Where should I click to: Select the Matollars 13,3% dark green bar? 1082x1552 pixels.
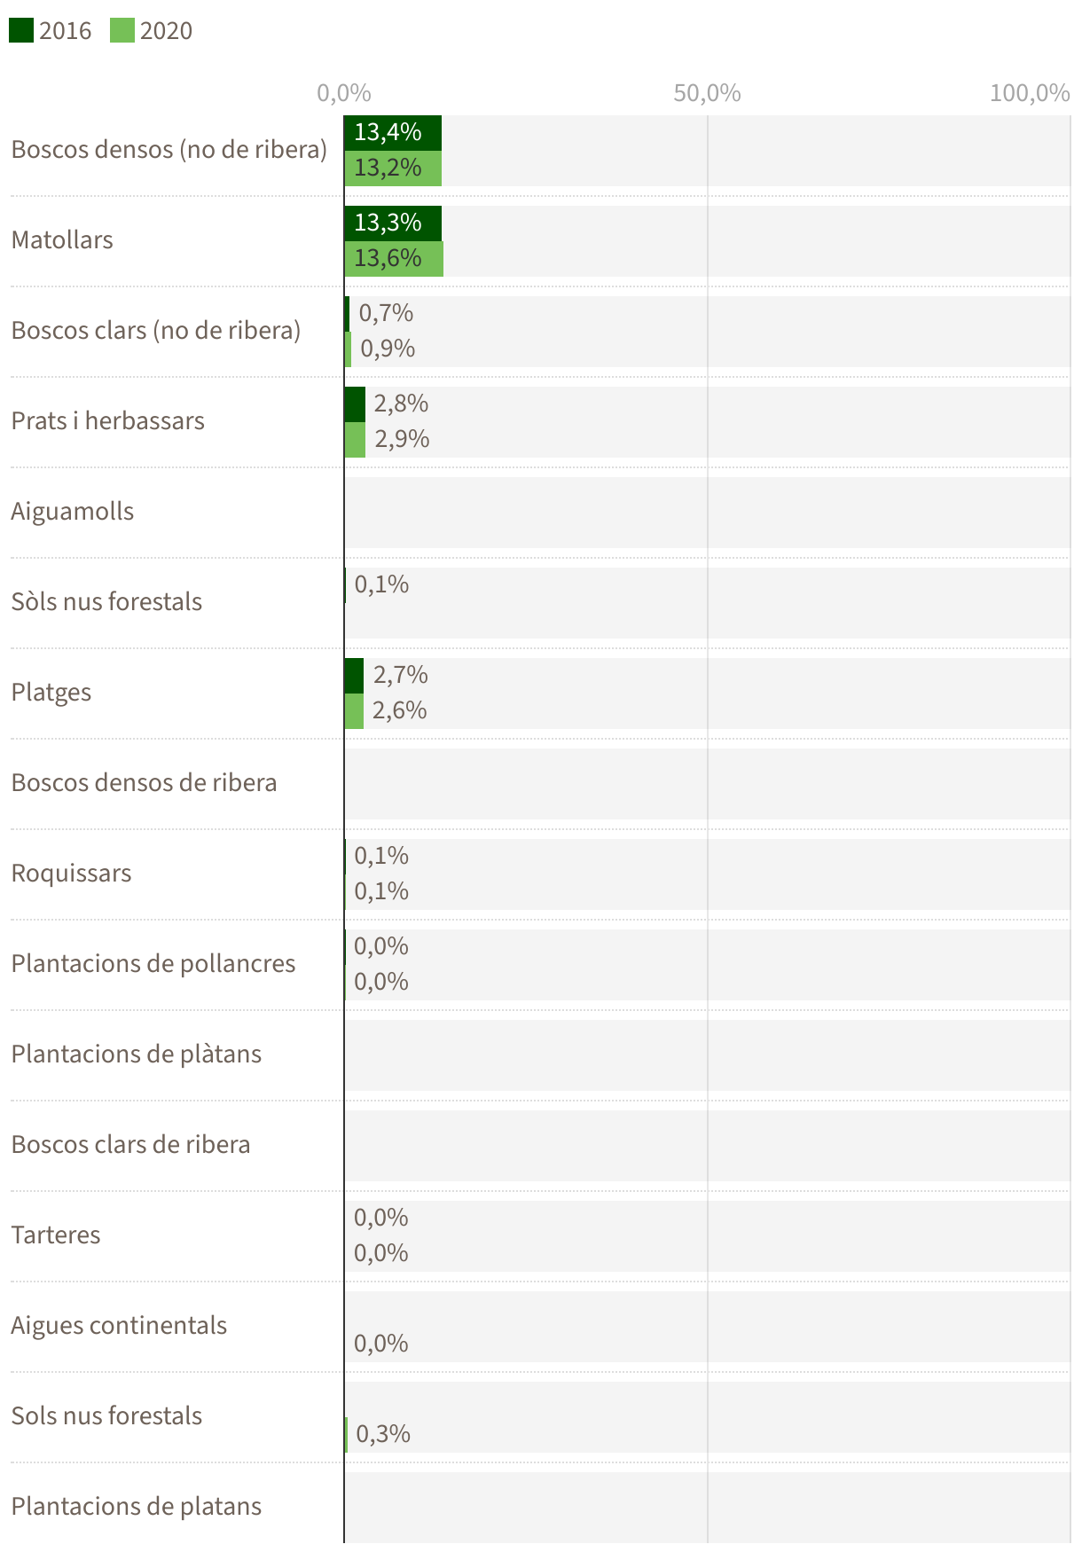click(392, 223)
